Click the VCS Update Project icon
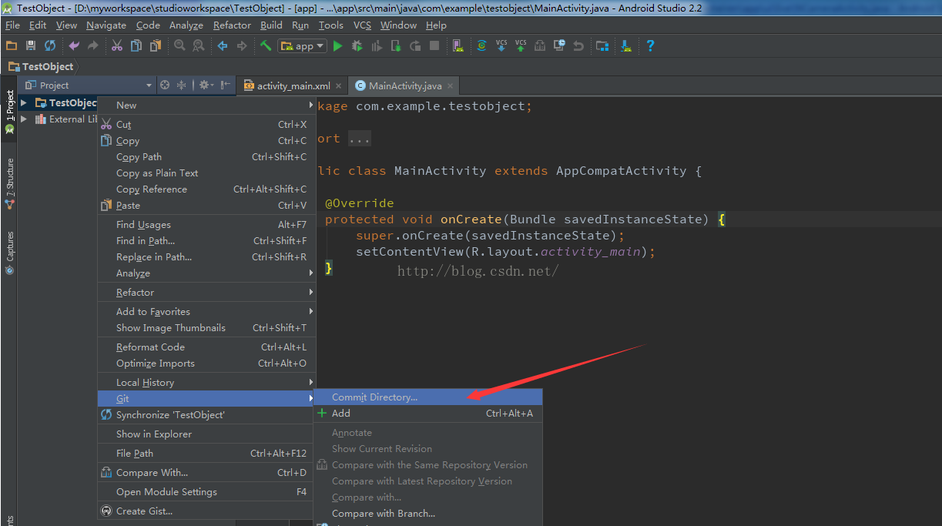Screen dimensions: 942x526 tap(501, 45)
